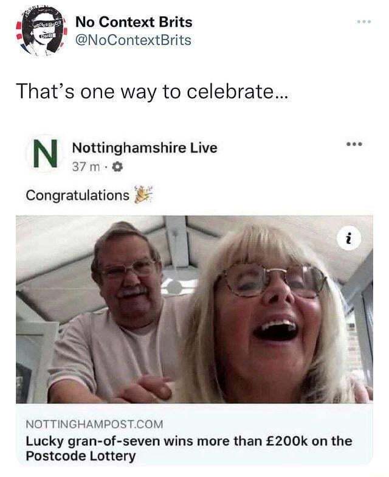Viewport: 389px width, 477px height.
Task: Click the party popper emoji
Action: click(x=142, y=195)
